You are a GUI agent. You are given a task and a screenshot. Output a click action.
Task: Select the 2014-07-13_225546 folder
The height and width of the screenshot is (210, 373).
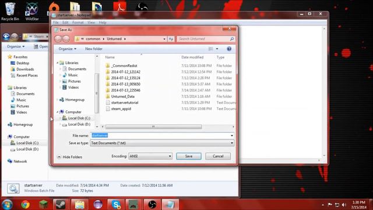[x=123, y=90]
